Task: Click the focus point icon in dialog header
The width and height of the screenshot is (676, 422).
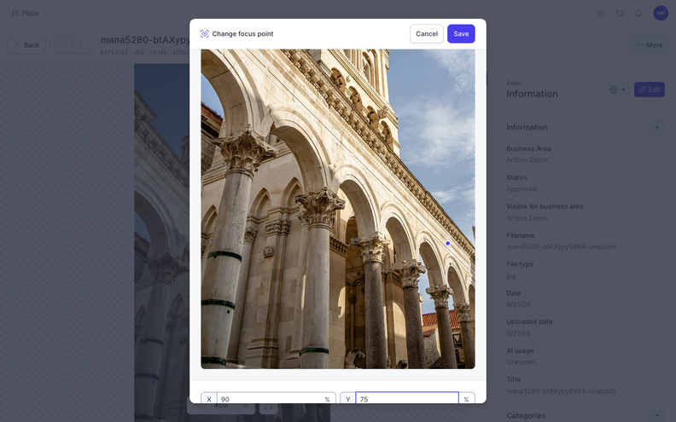Action: click(x=204, y=33)
